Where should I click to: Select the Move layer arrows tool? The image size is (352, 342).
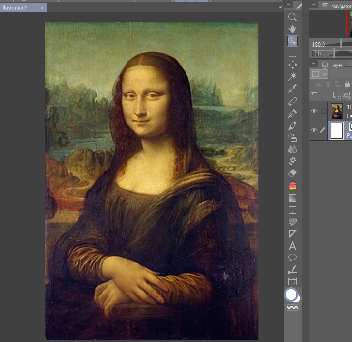click(x=293, y=65)
